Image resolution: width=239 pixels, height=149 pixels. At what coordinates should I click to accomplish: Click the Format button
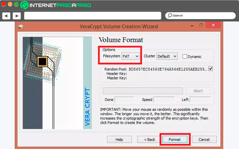click(175, 139)
